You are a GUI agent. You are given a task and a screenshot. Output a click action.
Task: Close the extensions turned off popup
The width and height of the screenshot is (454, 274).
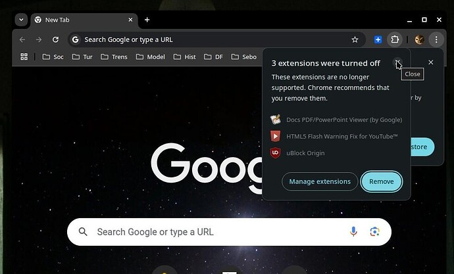point(398,62)
